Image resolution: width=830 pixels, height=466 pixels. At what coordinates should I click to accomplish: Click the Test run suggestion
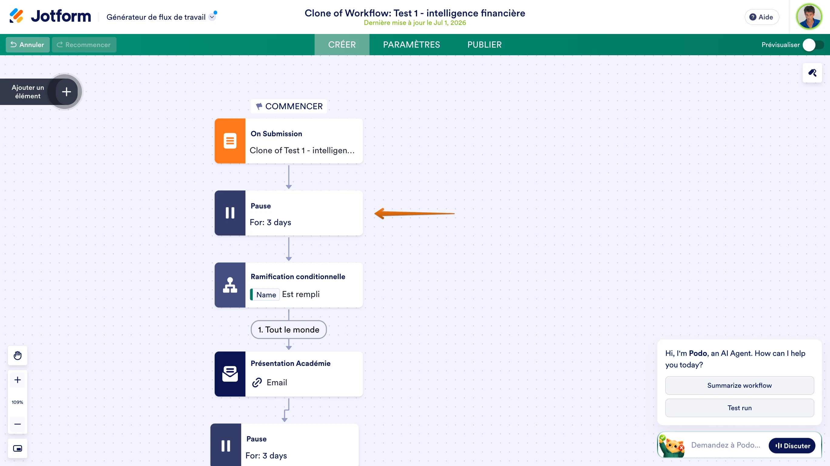coord(740,408)
